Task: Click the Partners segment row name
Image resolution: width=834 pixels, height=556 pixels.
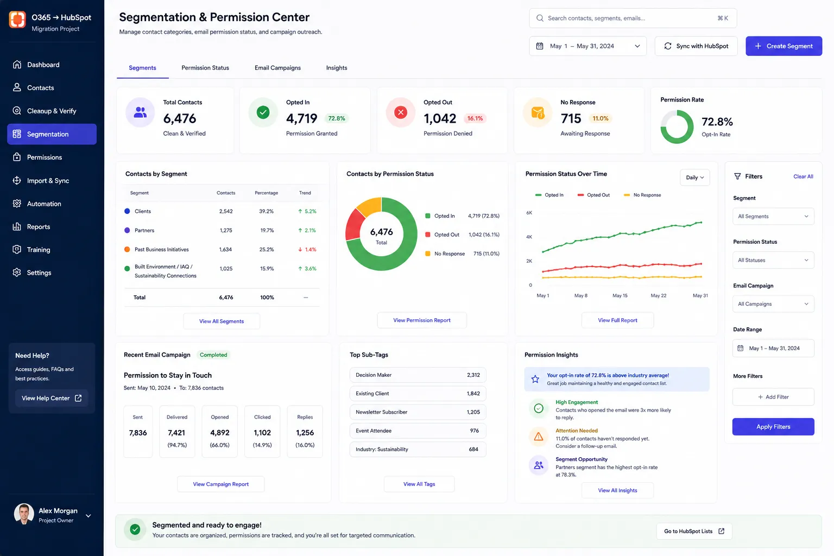Action: (144, 230)
